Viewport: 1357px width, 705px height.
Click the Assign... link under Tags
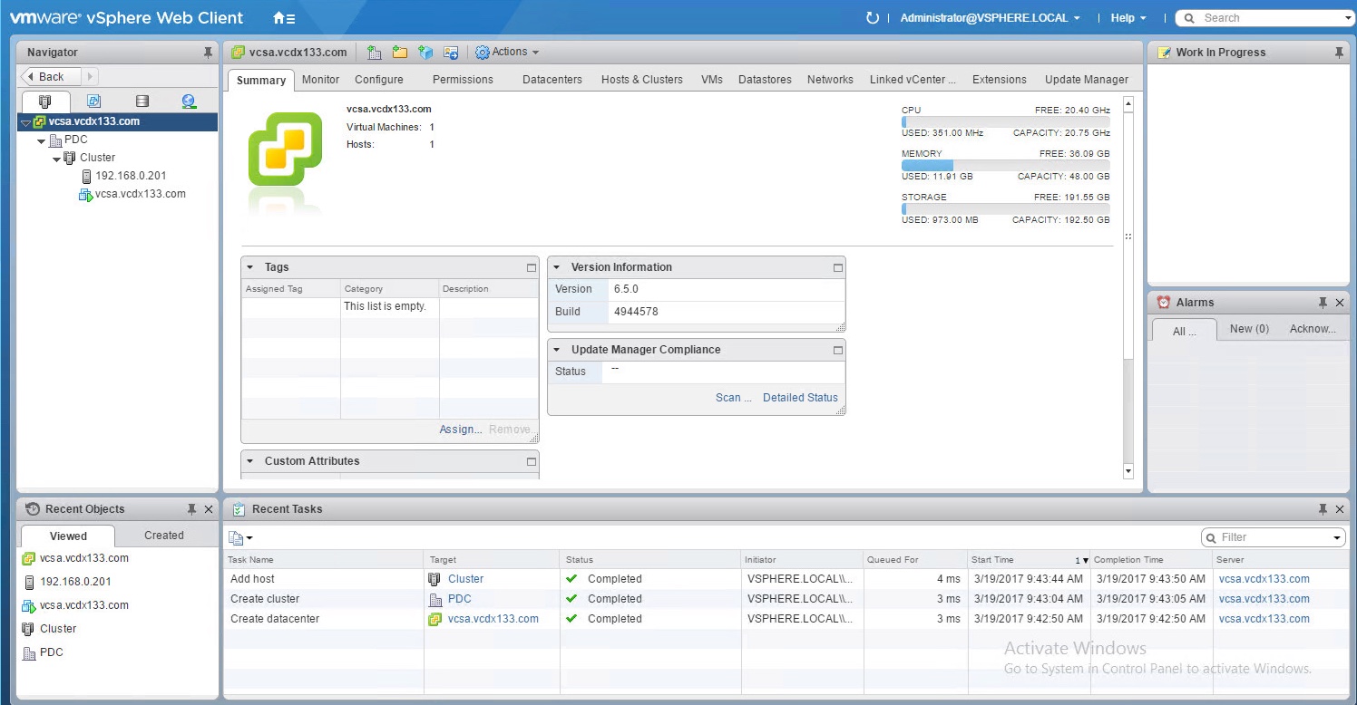(x=460, y=430)
